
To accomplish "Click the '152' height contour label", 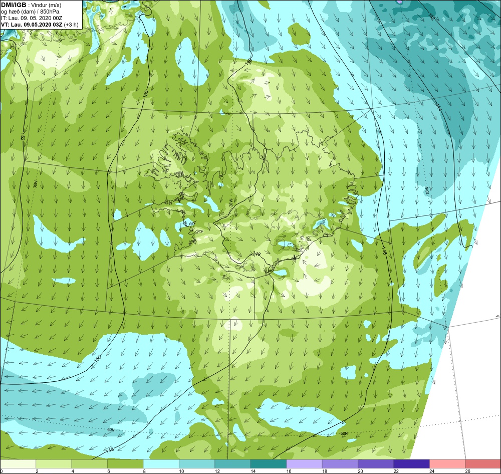I will 23,136.
